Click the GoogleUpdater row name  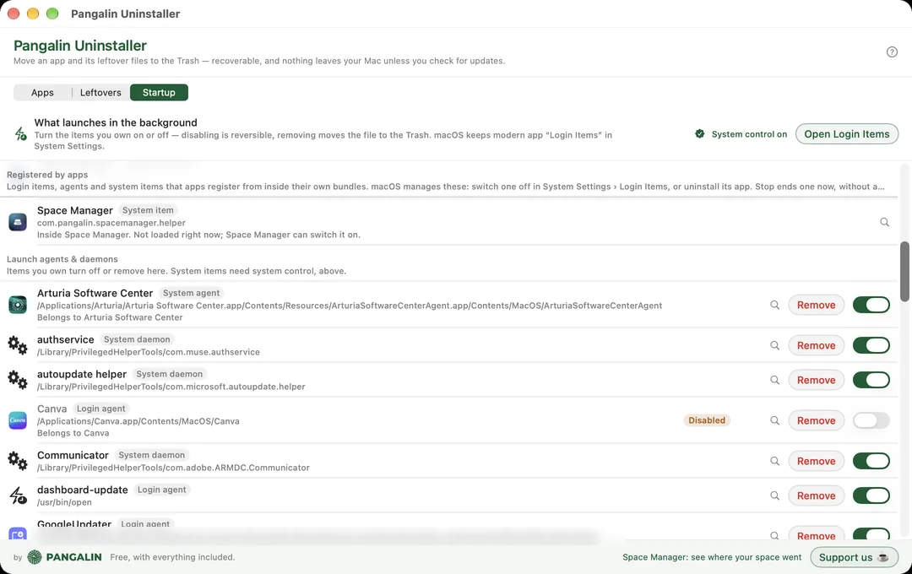coord(73,524)
